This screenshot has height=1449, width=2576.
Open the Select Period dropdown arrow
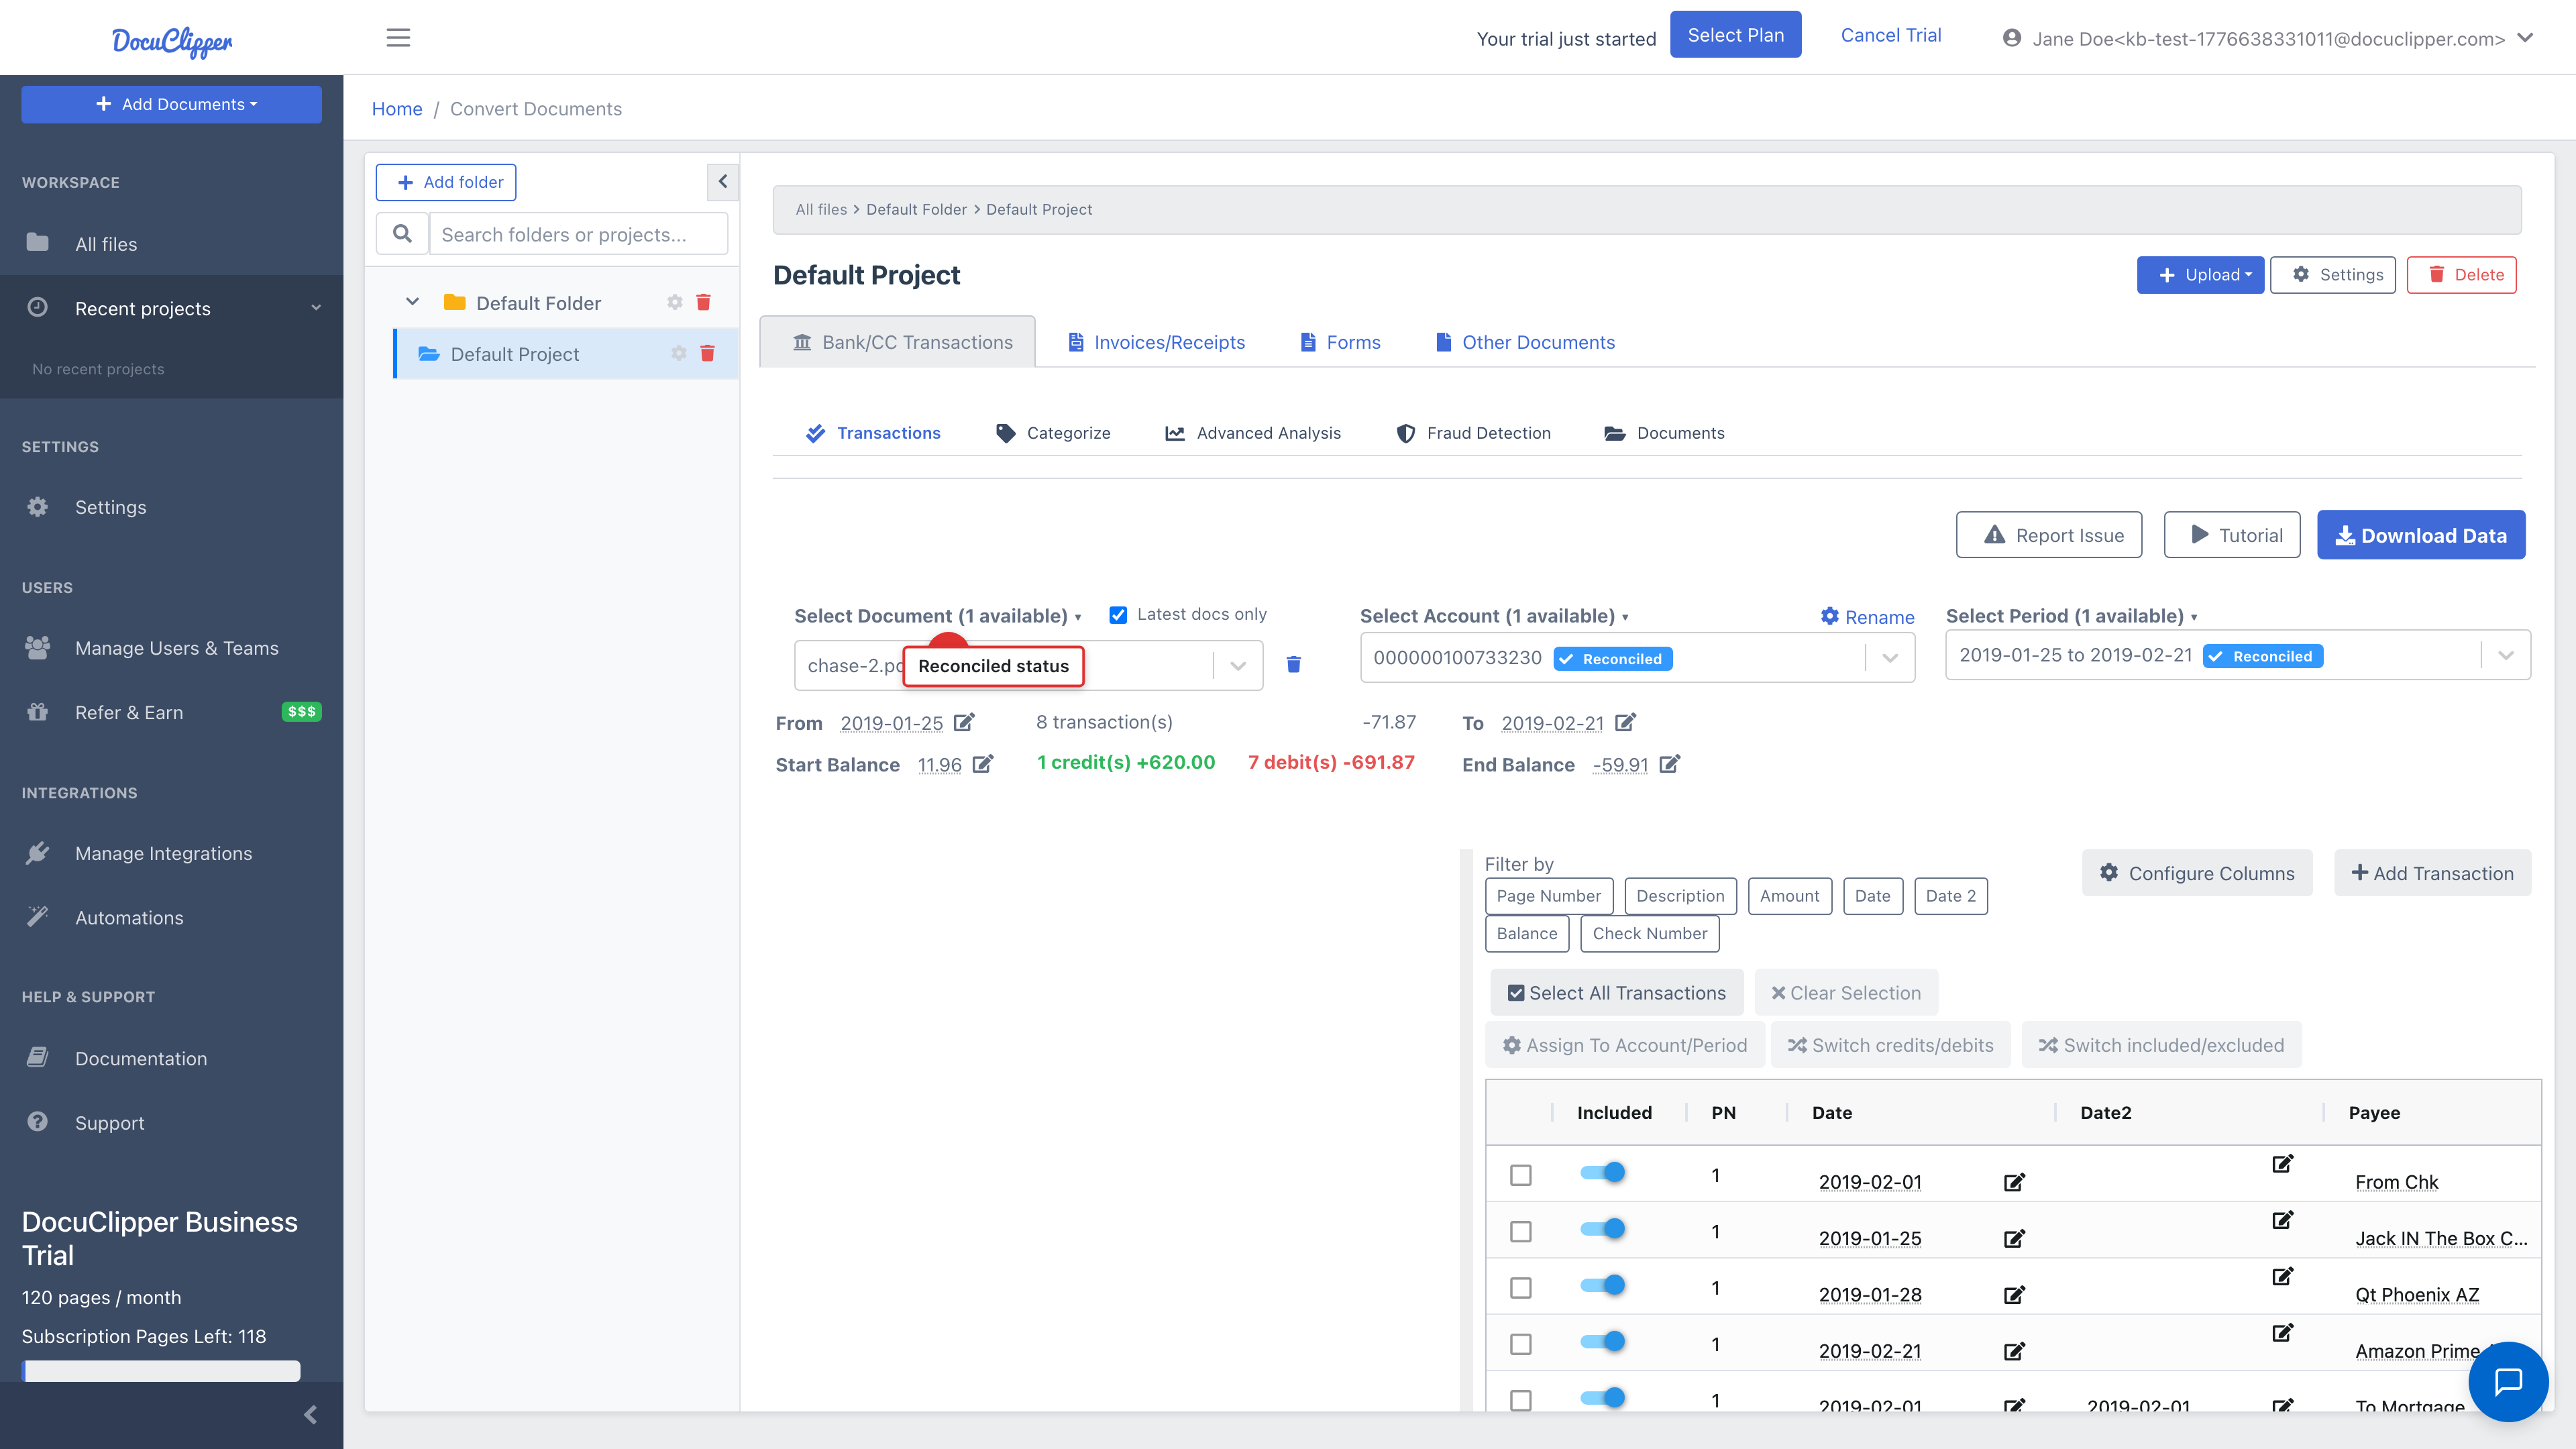[2506, 655]
